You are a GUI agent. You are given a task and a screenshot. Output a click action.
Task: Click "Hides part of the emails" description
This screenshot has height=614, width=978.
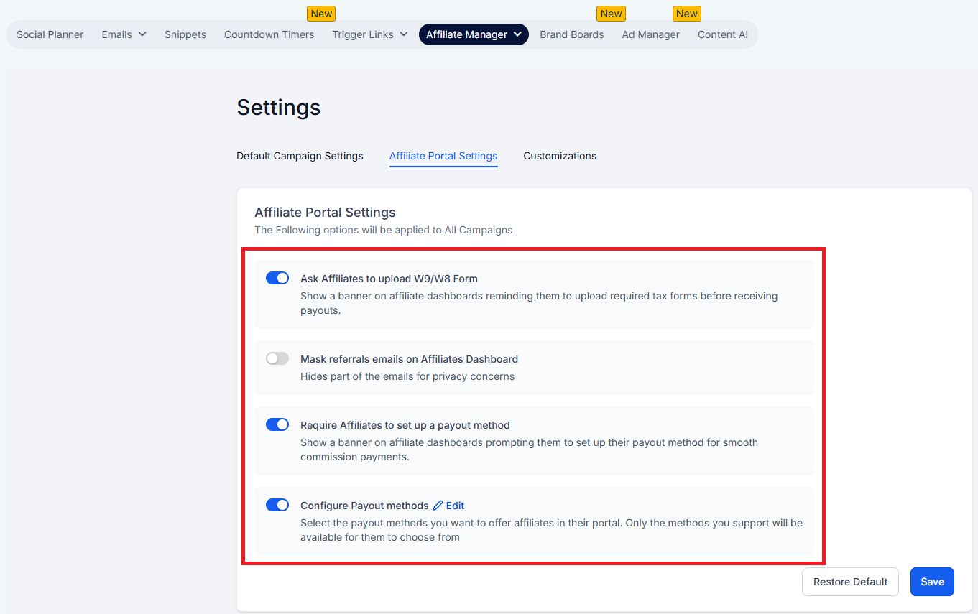[x=407, y=376]
